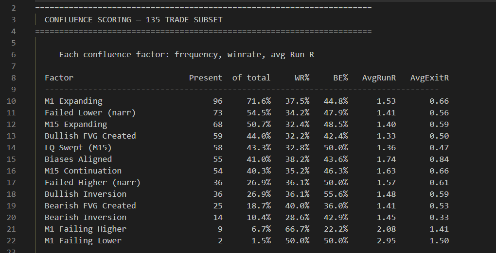Click AvgExitR 0.33 in Bearish Inversion row
This screenshot has height=253, width=496.
click(x=439, y=217)
